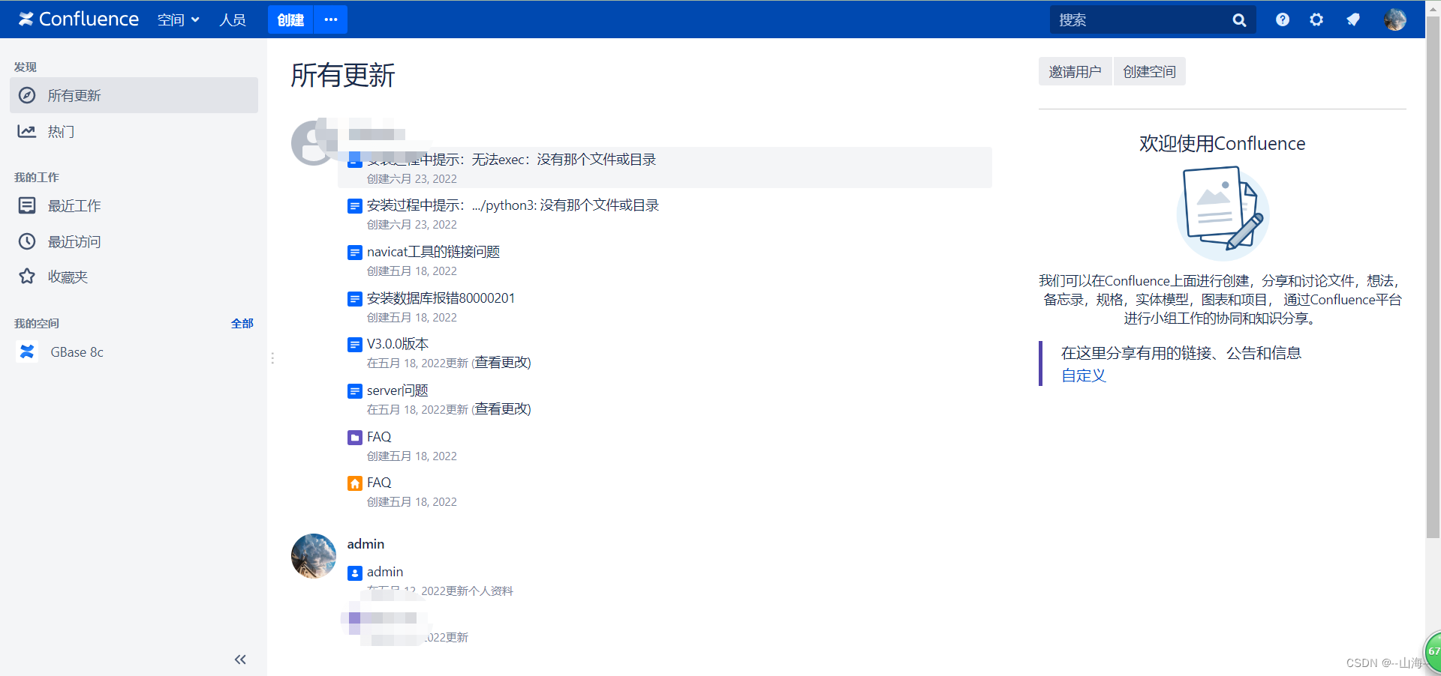
Task: Click the Confluence logo to go home
Action: (x=78, y=19)
